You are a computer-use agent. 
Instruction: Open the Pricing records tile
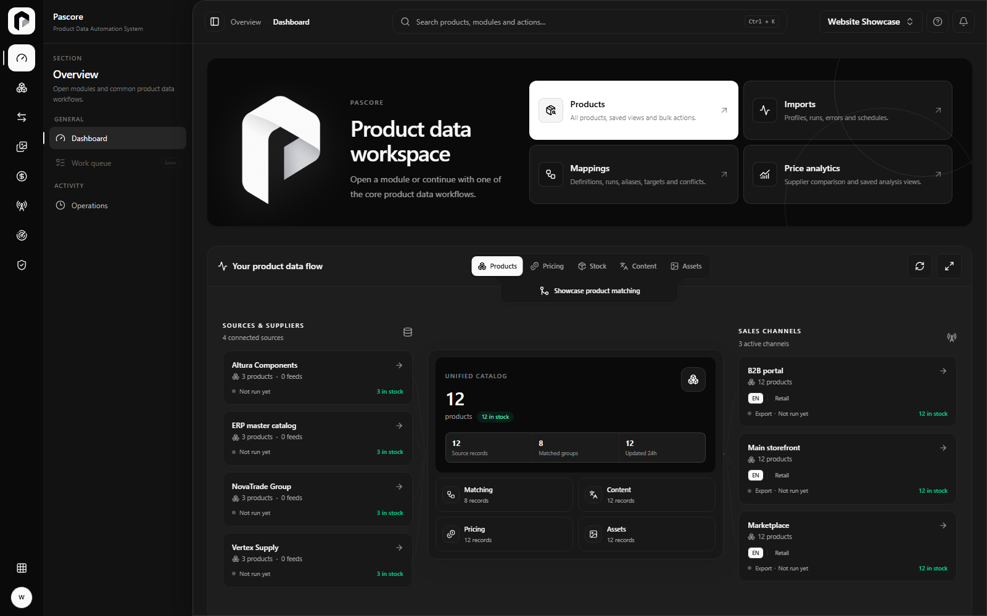(x=504, y=534)
